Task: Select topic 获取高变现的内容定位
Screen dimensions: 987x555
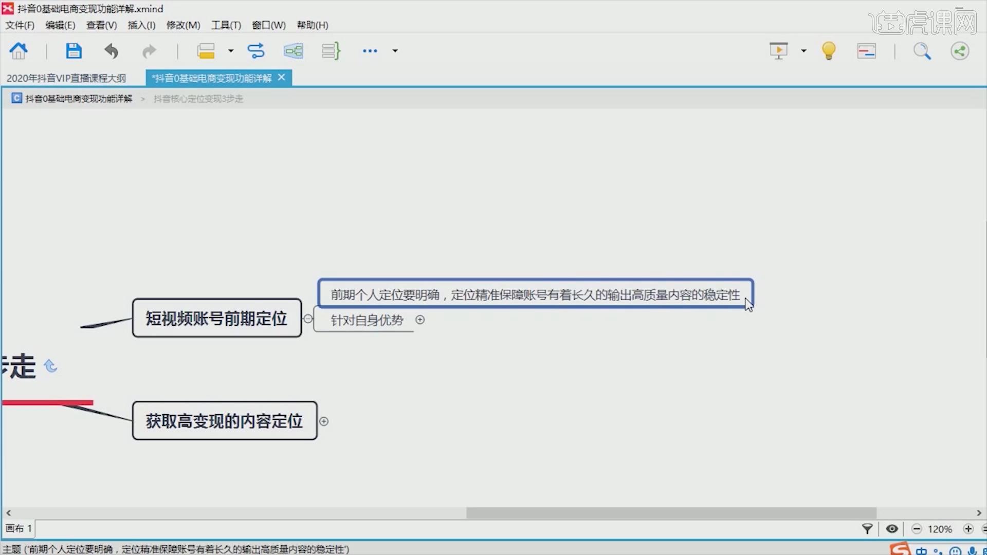Action: (x=224, y=421)
